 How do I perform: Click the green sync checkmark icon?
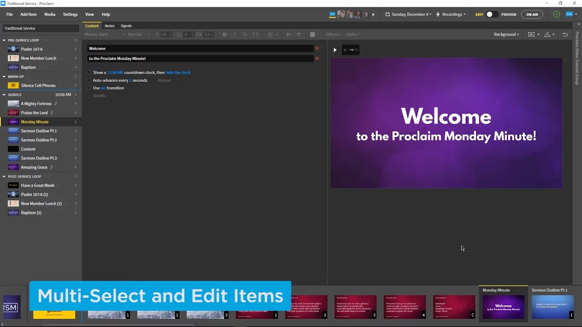[x=557, y=15]
